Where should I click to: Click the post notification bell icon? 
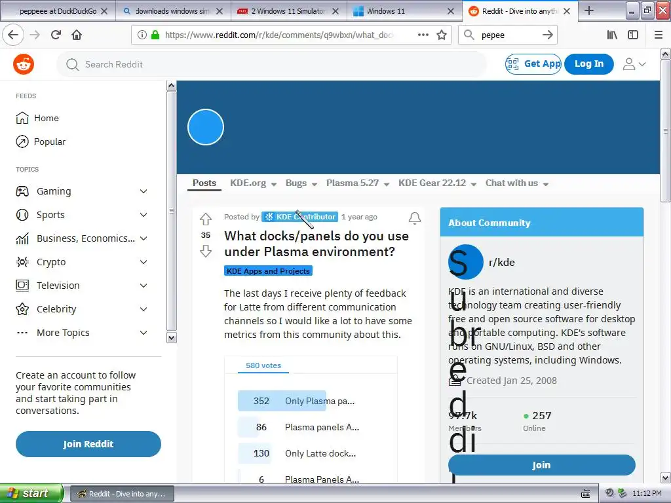click(x=415, y=218)
